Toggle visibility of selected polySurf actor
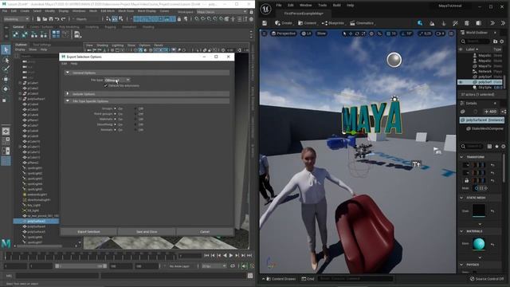The image size is (510, 287). (x=461, y=82)
